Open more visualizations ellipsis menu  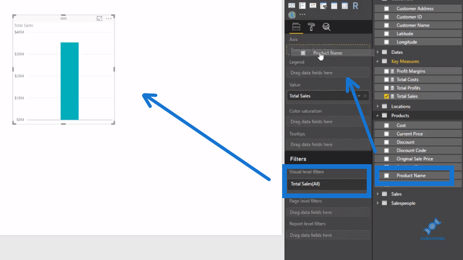pyautogui.click(x=302, y=14)
